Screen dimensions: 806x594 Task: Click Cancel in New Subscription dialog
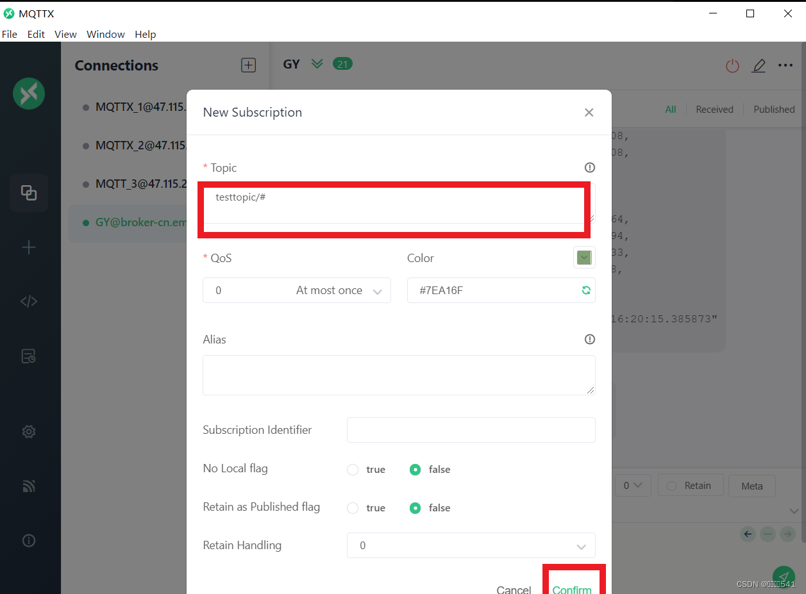514,590
